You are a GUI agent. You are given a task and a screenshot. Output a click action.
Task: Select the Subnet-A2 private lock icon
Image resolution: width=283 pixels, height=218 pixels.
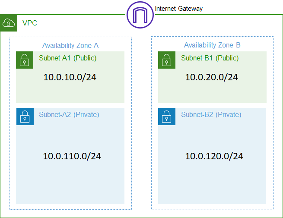(25, 117)
